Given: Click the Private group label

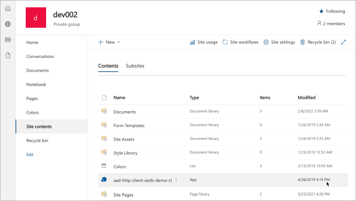Looking at the screenshot, I should coord(67,24).
